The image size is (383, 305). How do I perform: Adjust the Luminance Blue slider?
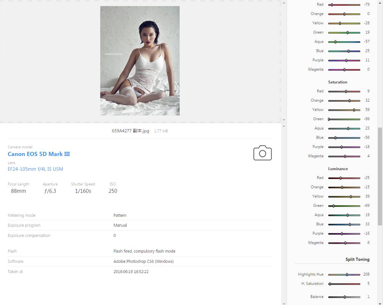344,224
